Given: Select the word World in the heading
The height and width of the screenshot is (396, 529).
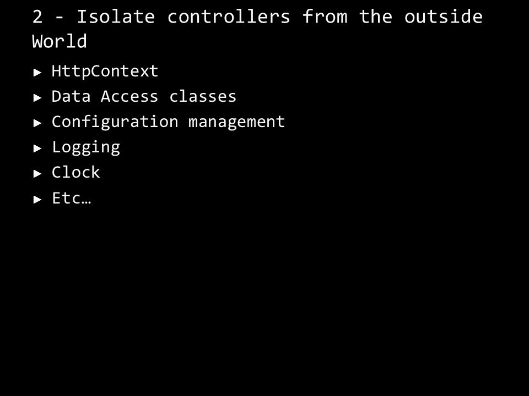Looking at the screenshot, I should (x=60, y=41).
